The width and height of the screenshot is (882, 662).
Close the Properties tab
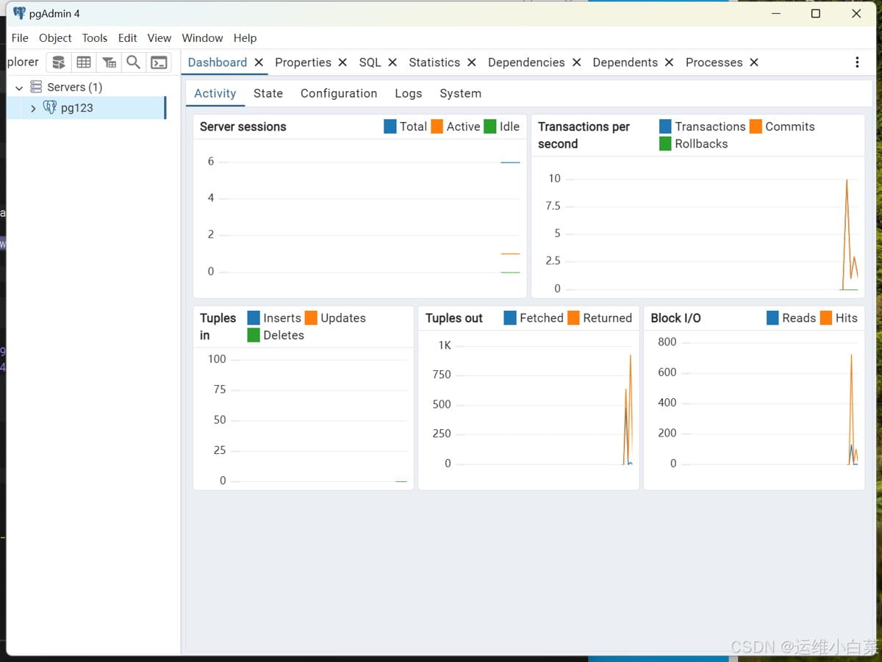click(x=343, y=62)
